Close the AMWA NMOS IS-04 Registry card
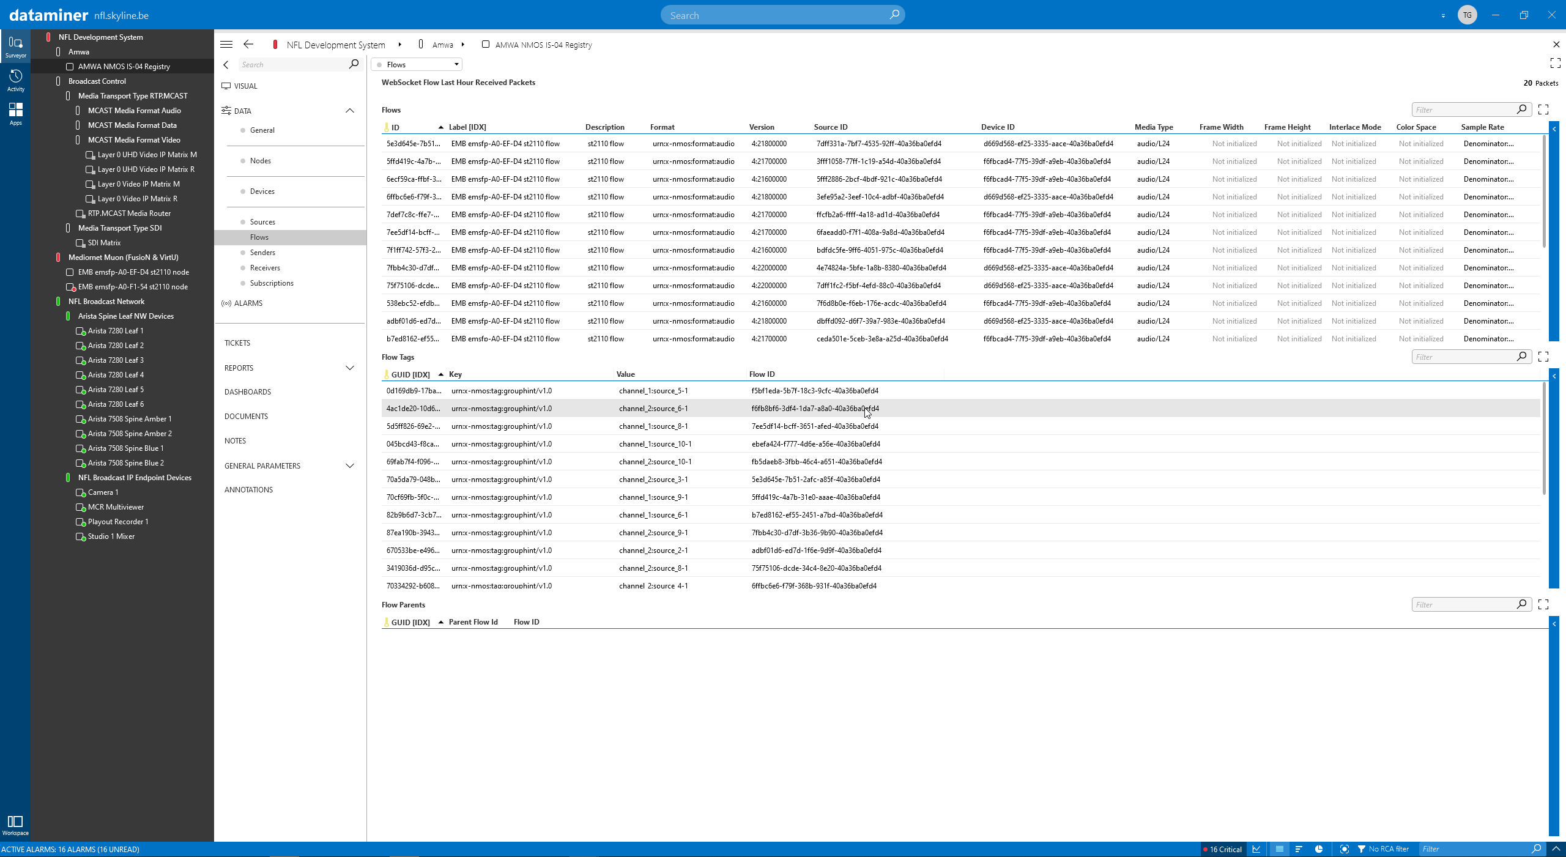This screenshot has height=857, width=1566. [1556, 44]
